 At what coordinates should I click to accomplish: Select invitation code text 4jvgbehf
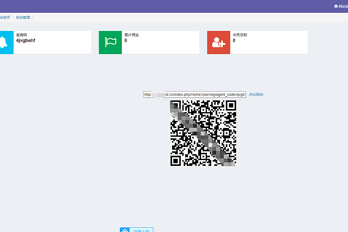(x=26, y=40)
